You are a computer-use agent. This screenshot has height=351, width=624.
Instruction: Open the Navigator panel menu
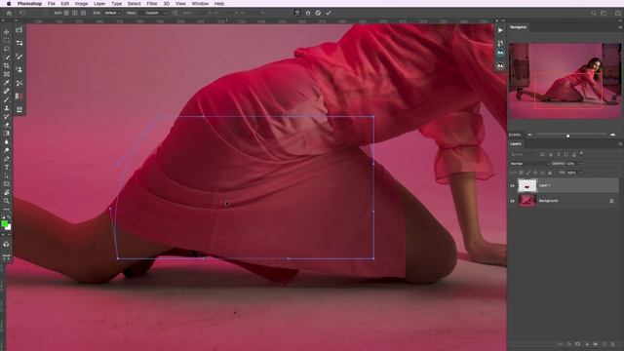coord(620,27)
